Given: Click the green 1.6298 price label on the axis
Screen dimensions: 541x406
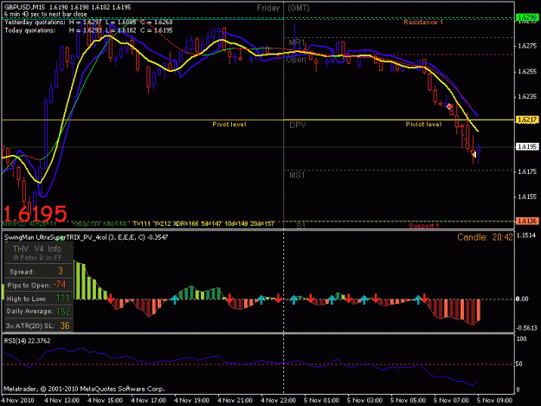Looking at the screenshot, I should pos(526,17).
